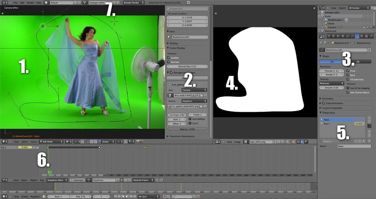Open Object Constraints tab icon

[x=348, y=36]
